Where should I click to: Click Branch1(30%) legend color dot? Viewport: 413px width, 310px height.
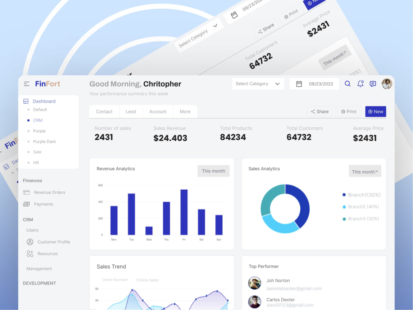coord(344,195)
